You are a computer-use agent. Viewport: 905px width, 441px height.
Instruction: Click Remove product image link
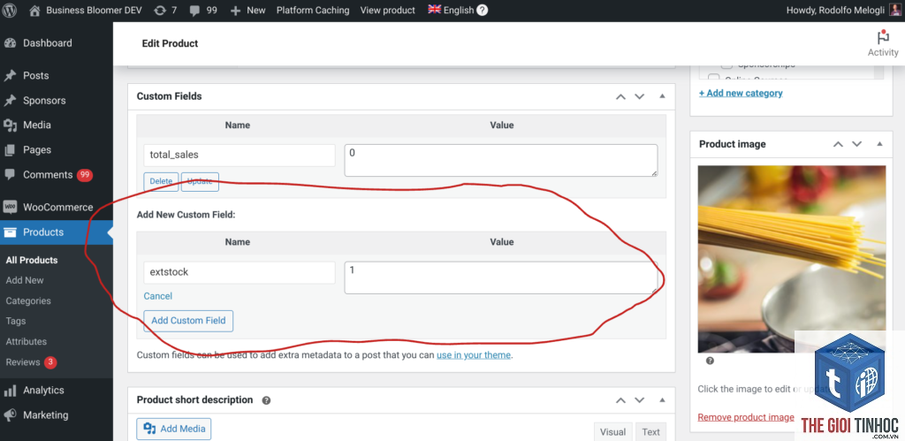(x=746, y=417)
